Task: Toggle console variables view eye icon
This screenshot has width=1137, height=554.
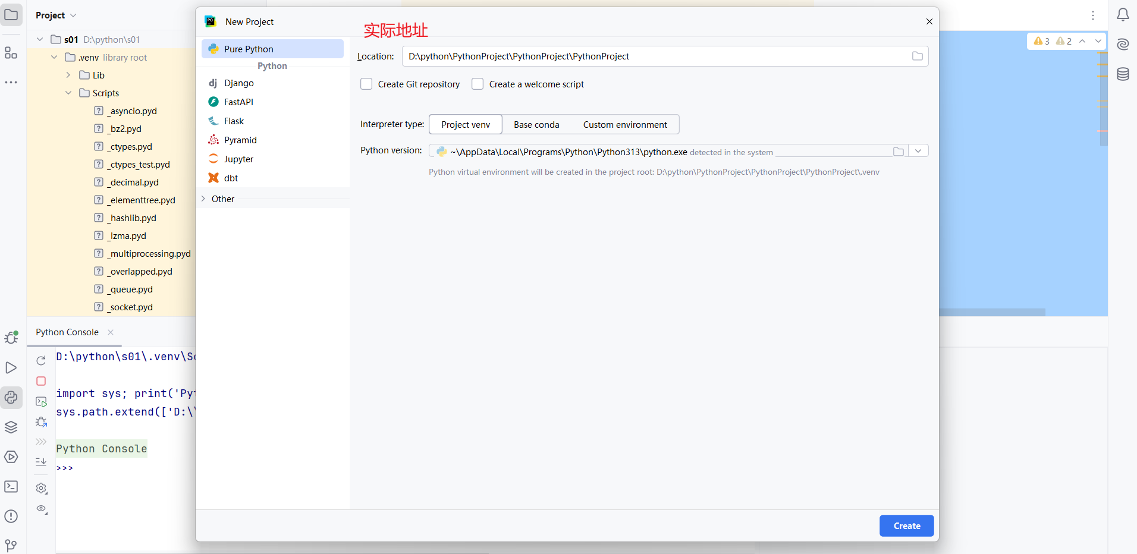Action: [x=42, y=509]
